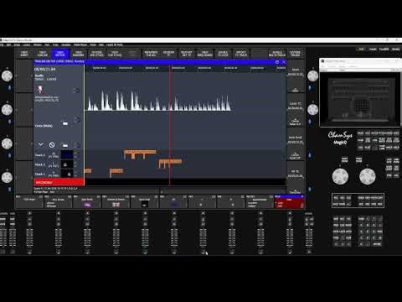Select the PB1 playback box

click(x=29, y=202)
